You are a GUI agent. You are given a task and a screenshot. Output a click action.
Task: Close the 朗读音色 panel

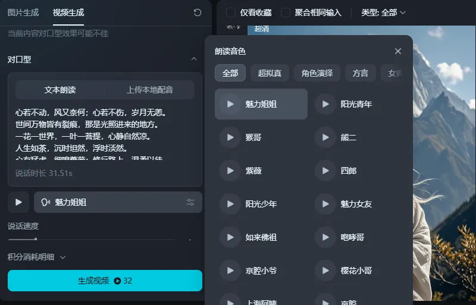tap(398, 51)
